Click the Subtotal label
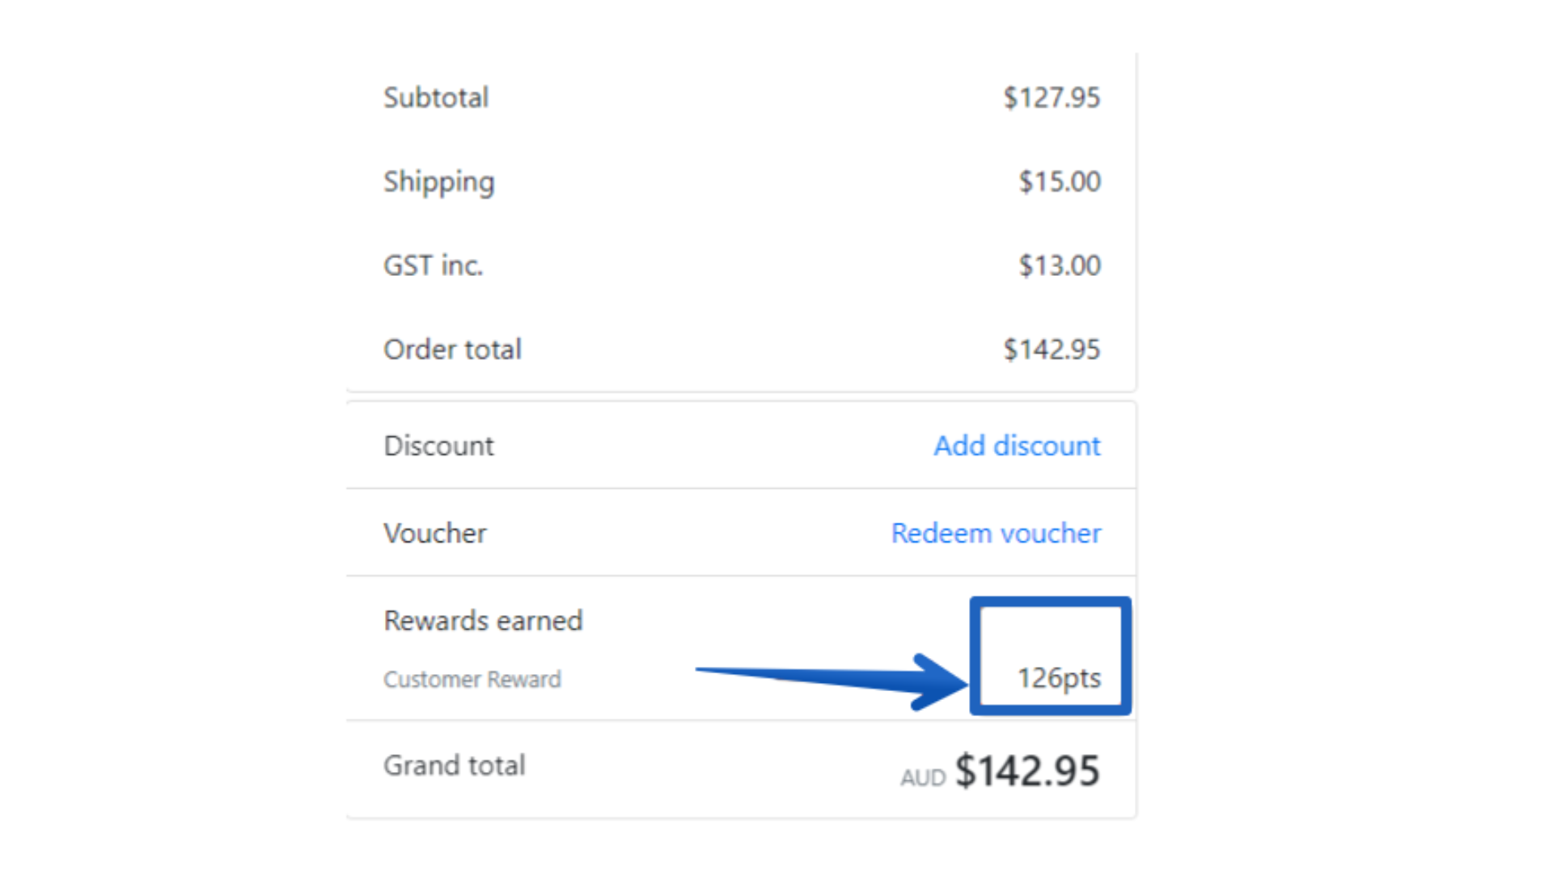1553x874 pixels. tap(436, 98)
